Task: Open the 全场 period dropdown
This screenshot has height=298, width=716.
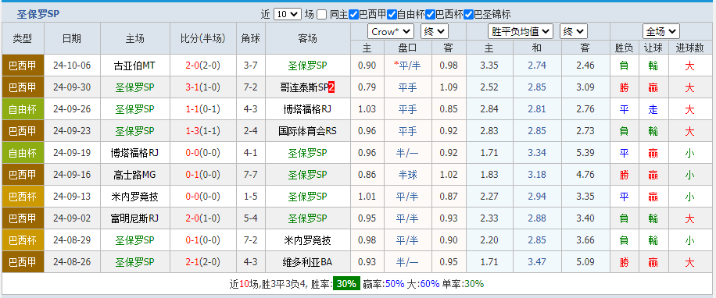Action: tap(661, 31)
